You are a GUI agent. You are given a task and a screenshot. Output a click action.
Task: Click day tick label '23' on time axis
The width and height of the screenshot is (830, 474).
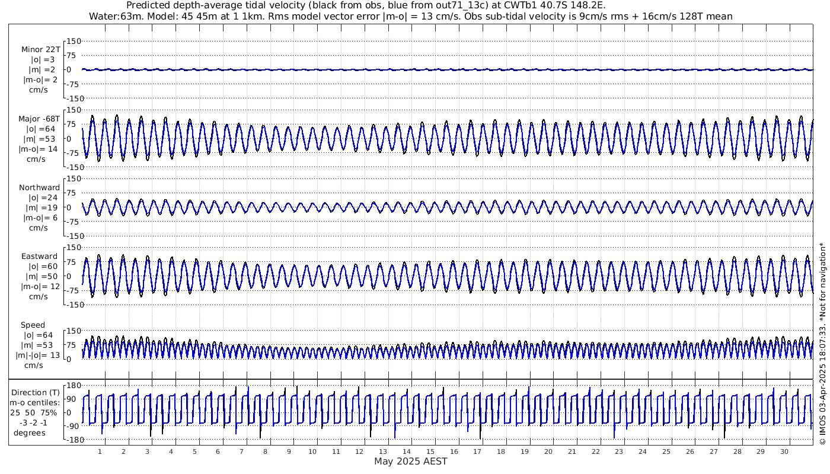click(x=619, y=451)
